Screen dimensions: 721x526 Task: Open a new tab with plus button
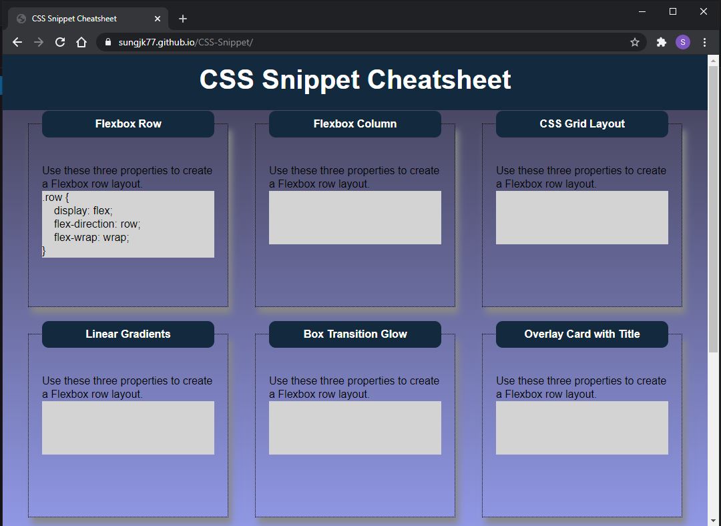tap(183, 19)
